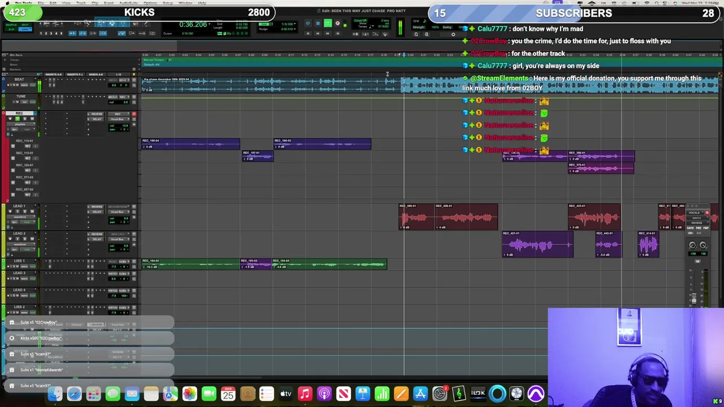This screenshot has width=724, height=407.
Task: Open the Nudge value dropdown
Action: pyautogui.click(x=295, y=29)
